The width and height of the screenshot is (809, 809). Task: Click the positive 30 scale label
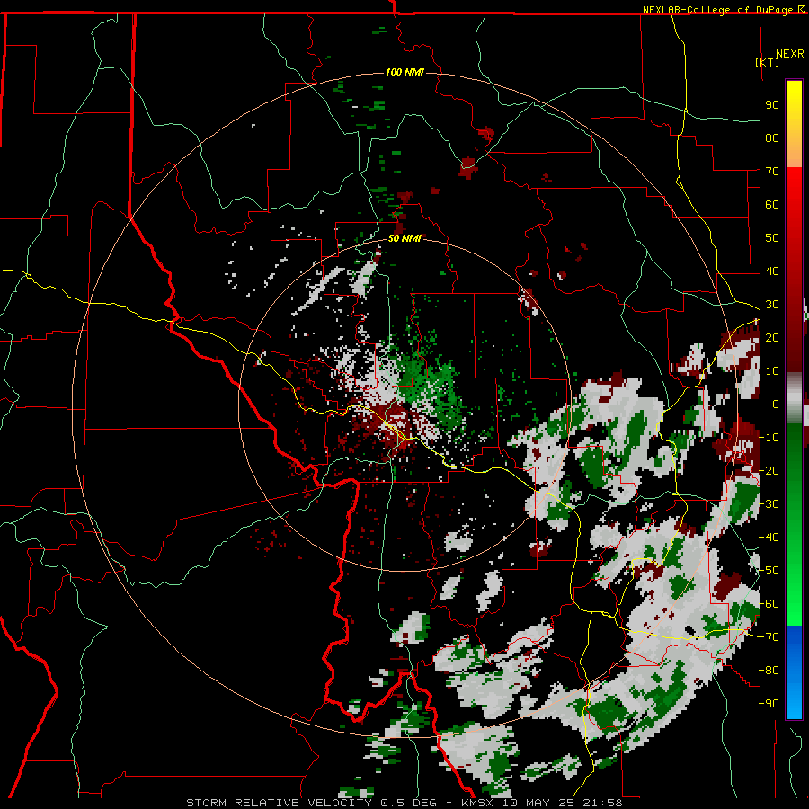[772, 305]
